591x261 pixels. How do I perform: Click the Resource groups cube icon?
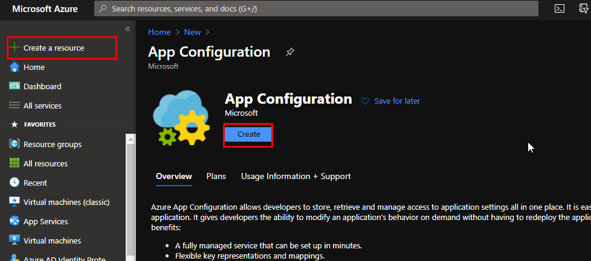pos(15,144)
